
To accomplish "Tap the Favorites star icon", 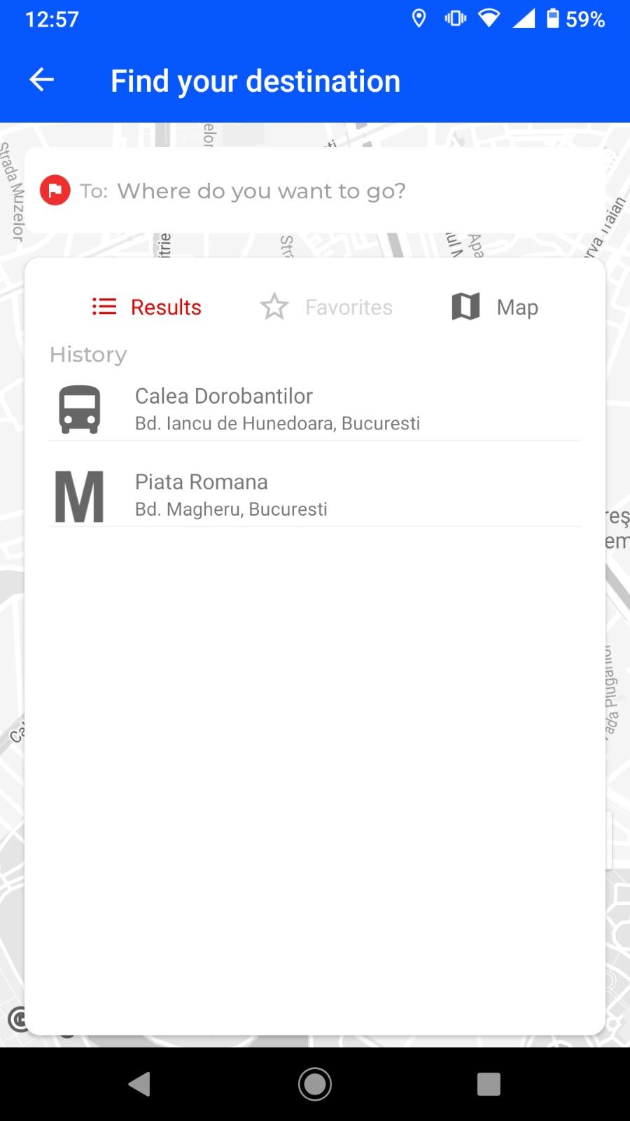I will pos(274,306).
